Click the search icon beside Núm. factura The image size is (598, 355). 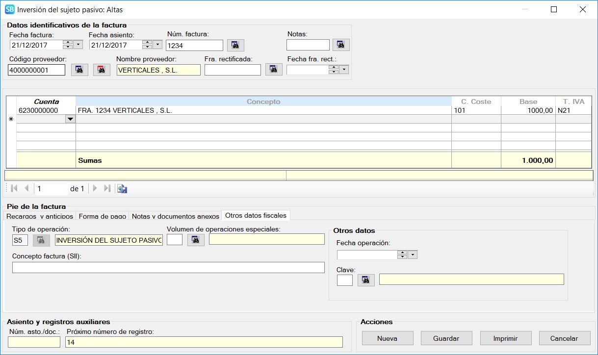[235, 45]
